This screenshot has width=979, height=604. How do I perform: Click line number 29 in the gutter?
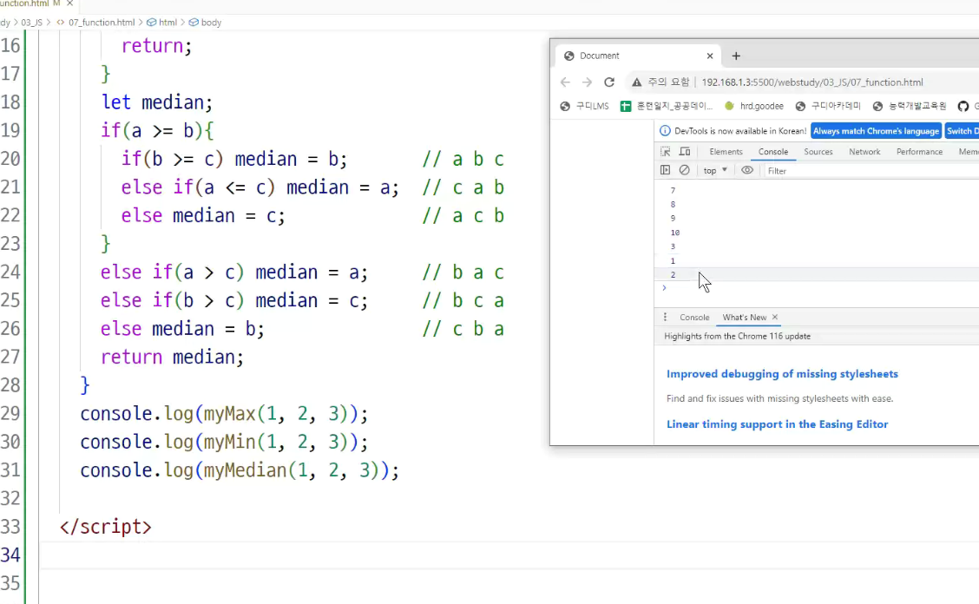10,413
